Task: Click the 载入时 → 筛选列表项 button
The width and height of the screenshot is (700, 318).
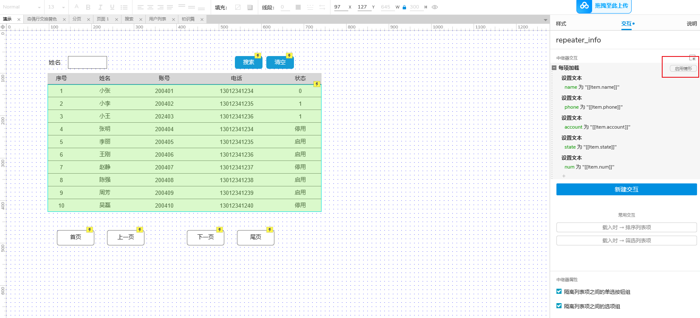Action: (627, 241)
